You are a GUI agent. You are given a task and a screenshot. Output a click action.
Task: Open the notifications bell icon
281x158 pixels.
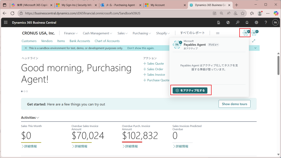click(247, 22)
